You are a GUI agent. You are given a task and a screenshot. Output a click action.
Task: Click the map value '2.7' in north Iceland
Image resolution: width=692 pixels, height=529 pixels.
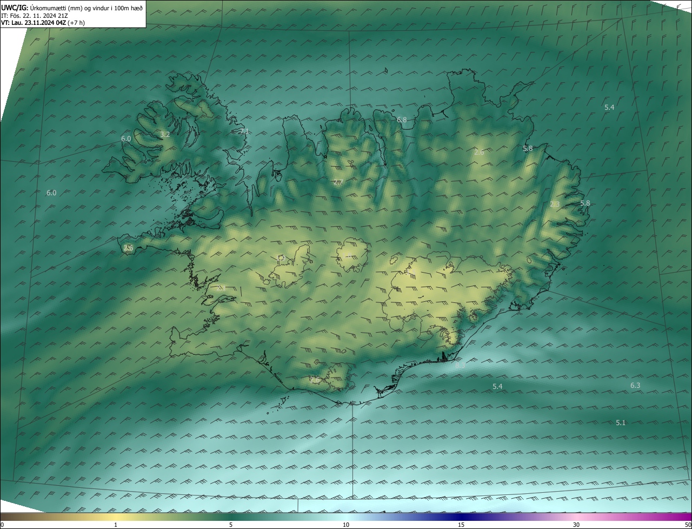pos(338,182)
